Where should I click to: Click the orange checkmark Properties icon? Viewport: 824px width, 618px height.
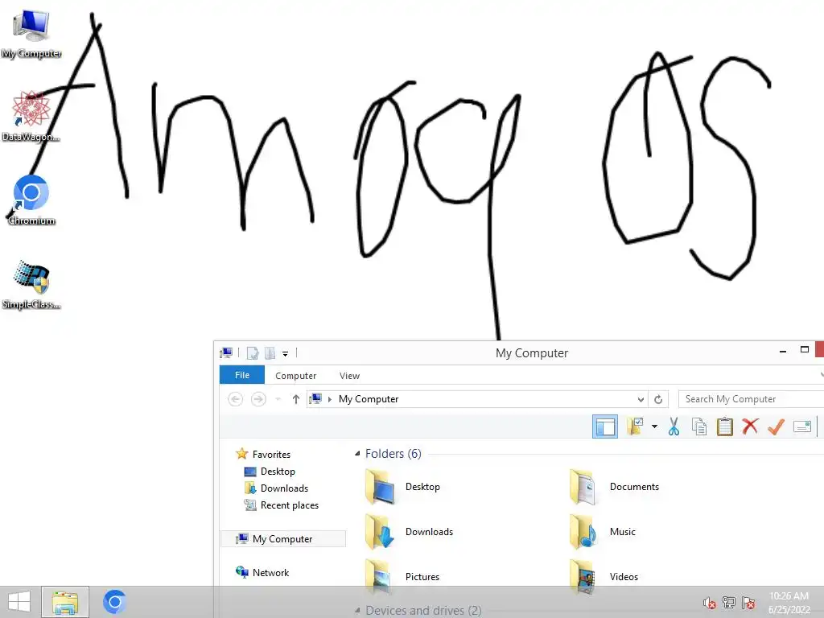coord(776,426)
